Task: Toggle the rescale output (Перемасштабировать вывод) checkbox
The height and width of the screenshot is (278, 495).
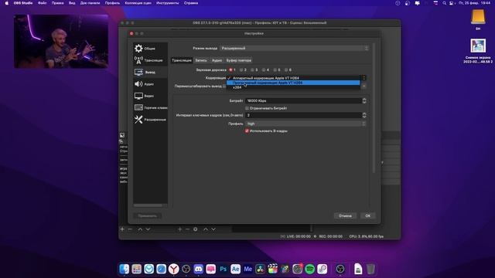Action: 224,86
